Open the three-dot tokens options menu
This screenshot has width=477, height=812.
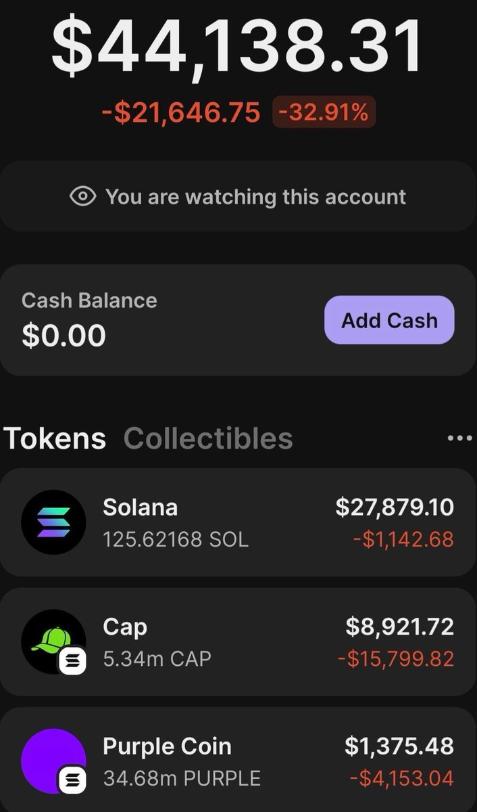point(459,438)
